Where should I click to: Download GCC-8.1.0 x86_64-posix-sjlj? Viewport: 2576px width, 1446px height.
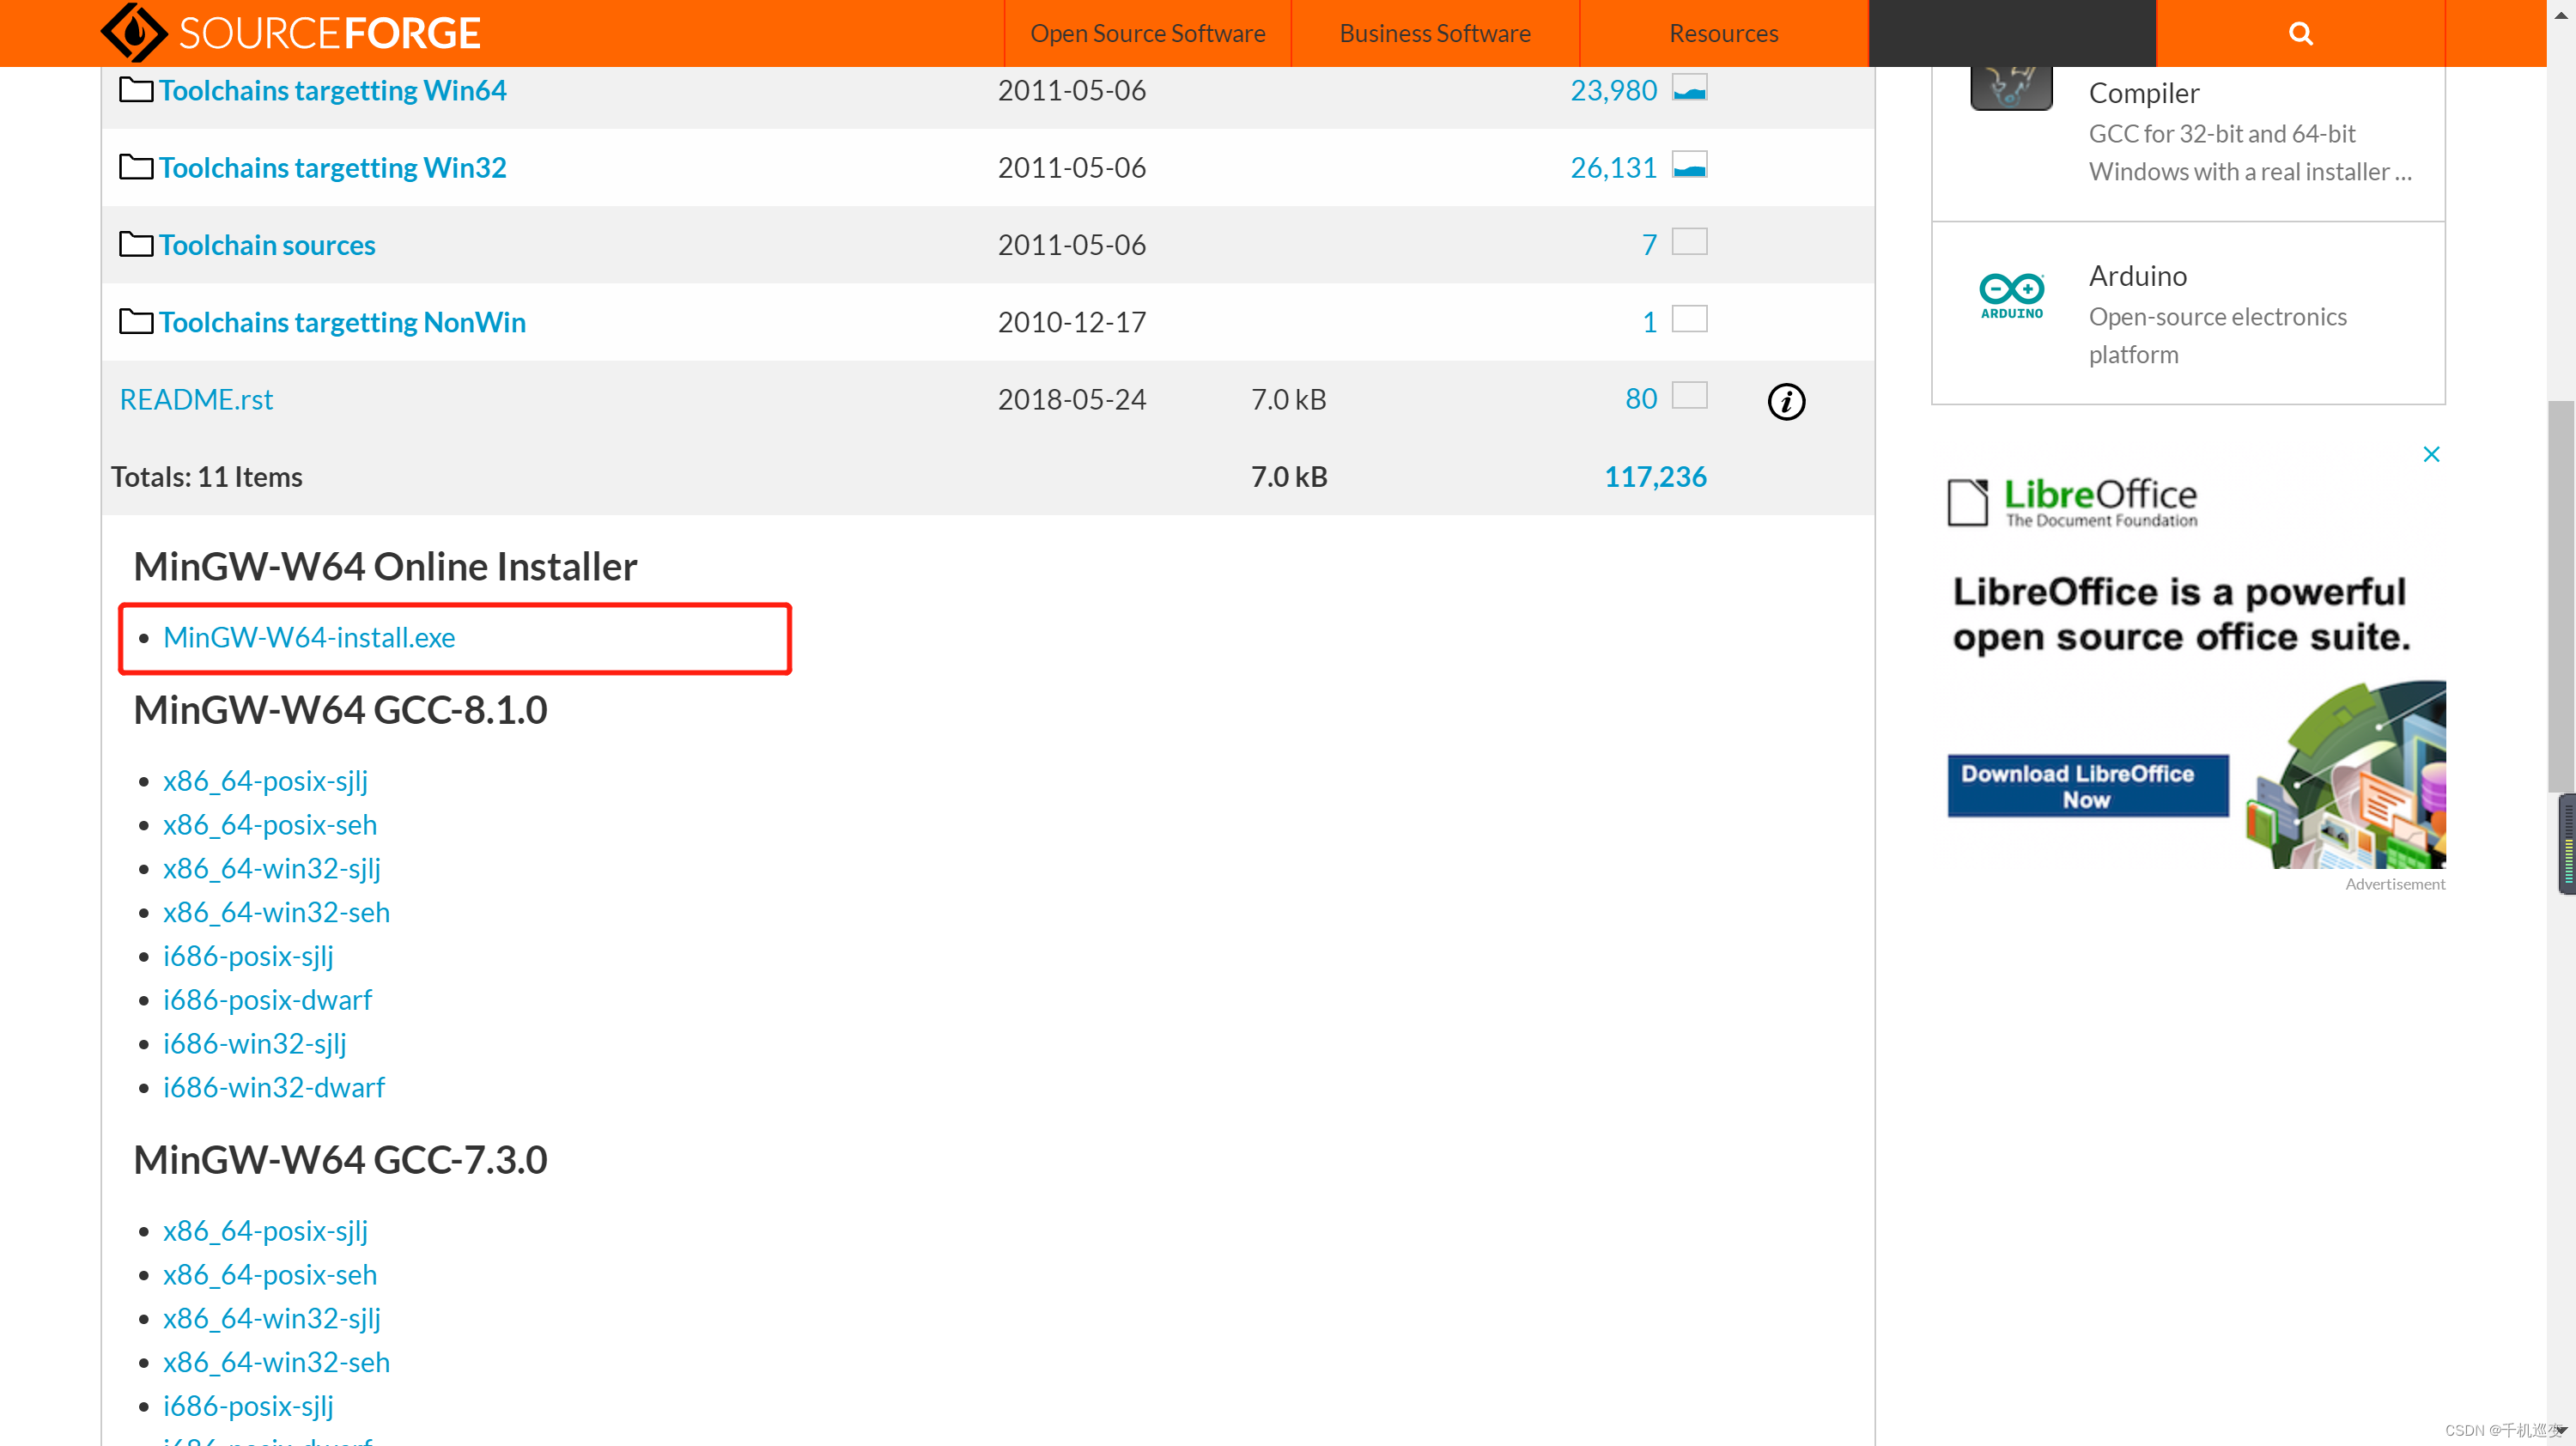click(x=265, y=781)
